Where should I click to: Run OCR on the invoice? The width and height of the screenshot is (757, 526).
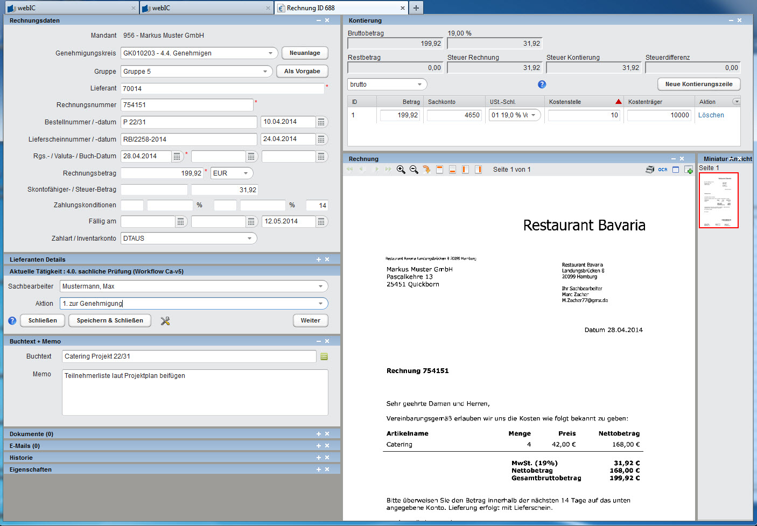(663, 170)
